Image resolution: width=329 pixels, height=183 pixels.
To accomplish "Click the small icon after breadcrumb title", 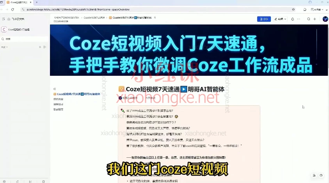I will (155, 18).
